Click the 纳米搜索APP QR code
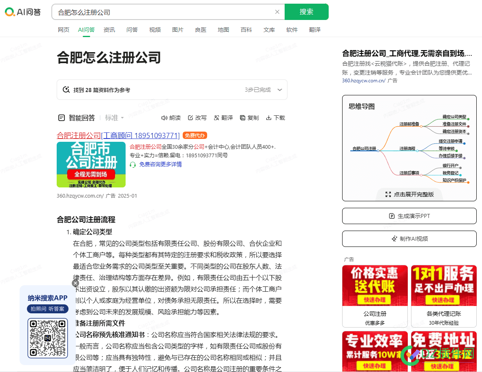This screenshot has height=372, width=482. tap(48, 338)
